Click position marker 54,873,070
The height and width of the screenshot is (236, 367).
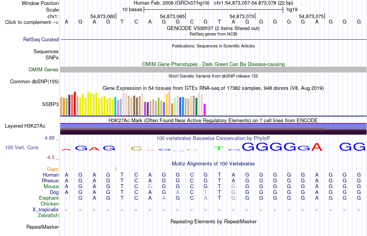242,16
